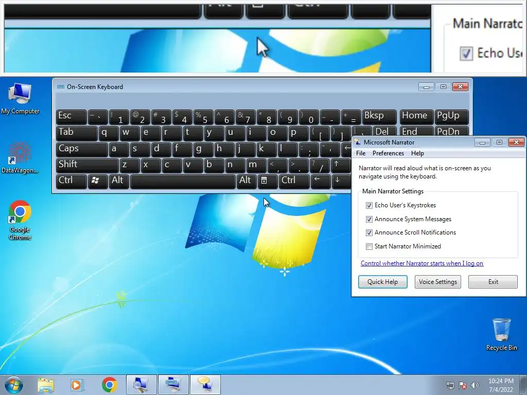Open the DataWagon desktop shortcut
Viewport: 527px width, 395px height.
[20, 157]
